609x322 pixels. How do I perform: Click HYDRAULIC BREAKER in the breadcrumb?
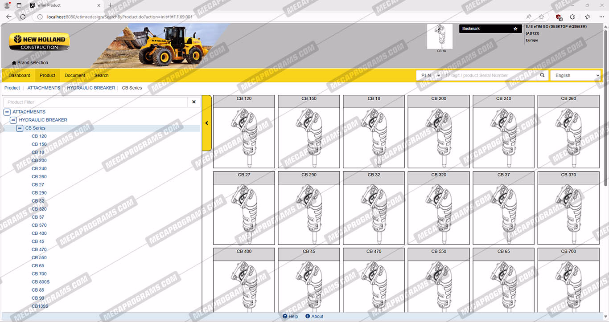point(91,88)
